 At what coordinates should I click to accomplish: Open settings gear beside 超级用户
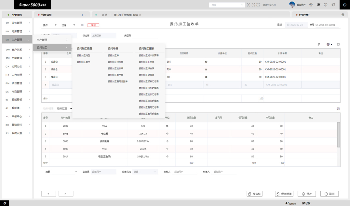[x=311, y=5]
